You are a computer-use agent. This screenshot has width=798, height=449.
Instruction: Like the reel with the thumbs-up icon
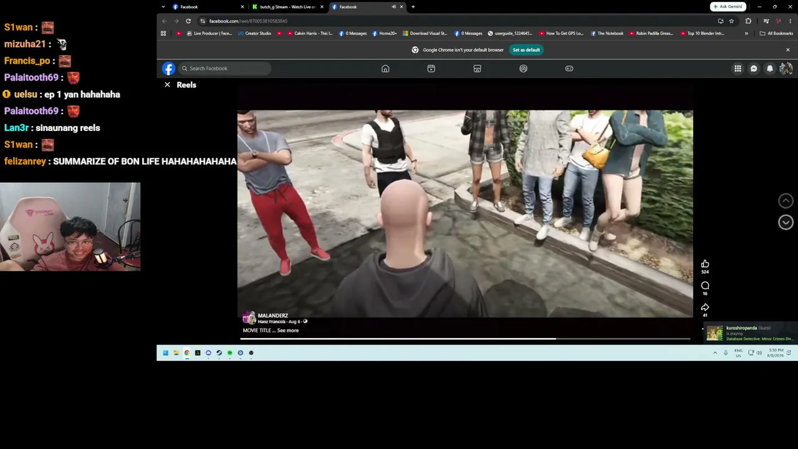pos(705,264)
